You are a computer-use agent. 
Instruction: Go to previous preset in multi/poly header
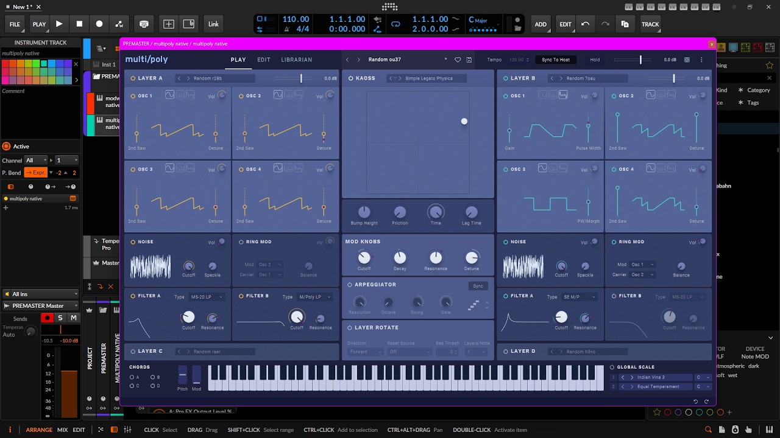click(347, 60)
